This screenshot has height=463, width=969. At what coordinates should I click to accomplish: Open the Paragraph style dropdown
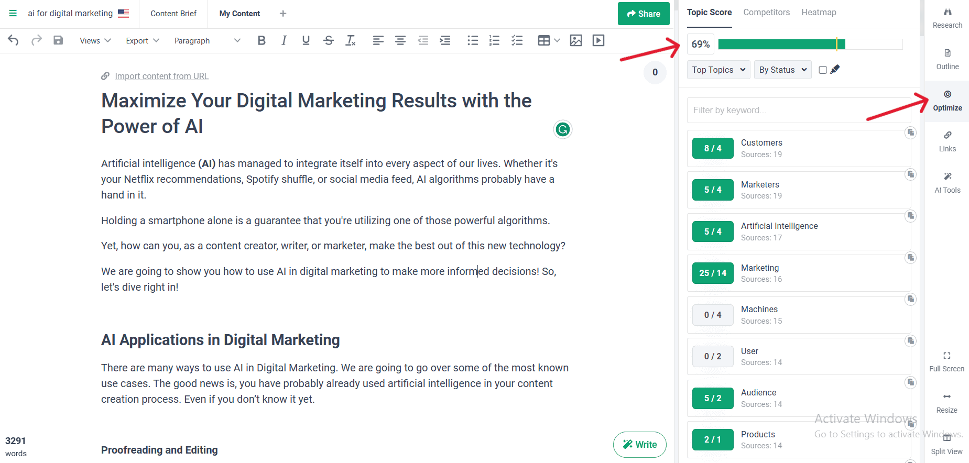click(x=207, y=40)
